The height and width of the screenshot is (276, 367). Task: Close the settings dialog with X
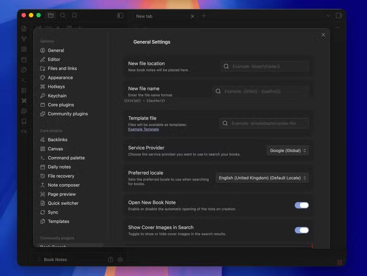click(x=323, y=35)
